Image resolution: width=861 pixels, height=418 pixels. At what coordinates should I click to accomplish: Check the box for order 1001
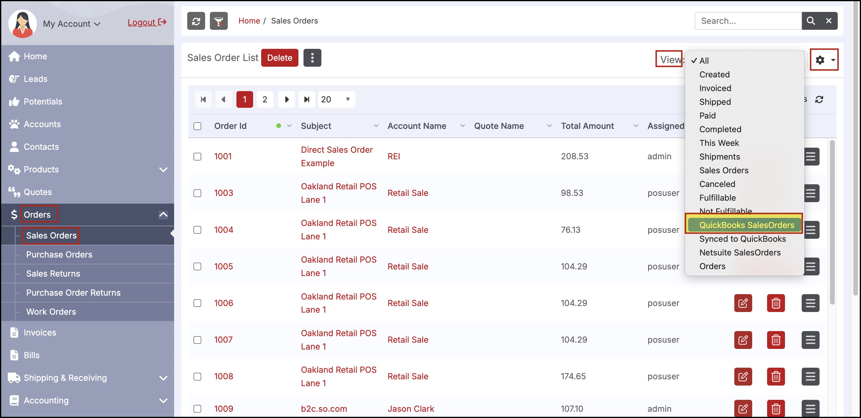tap(197, 157)
